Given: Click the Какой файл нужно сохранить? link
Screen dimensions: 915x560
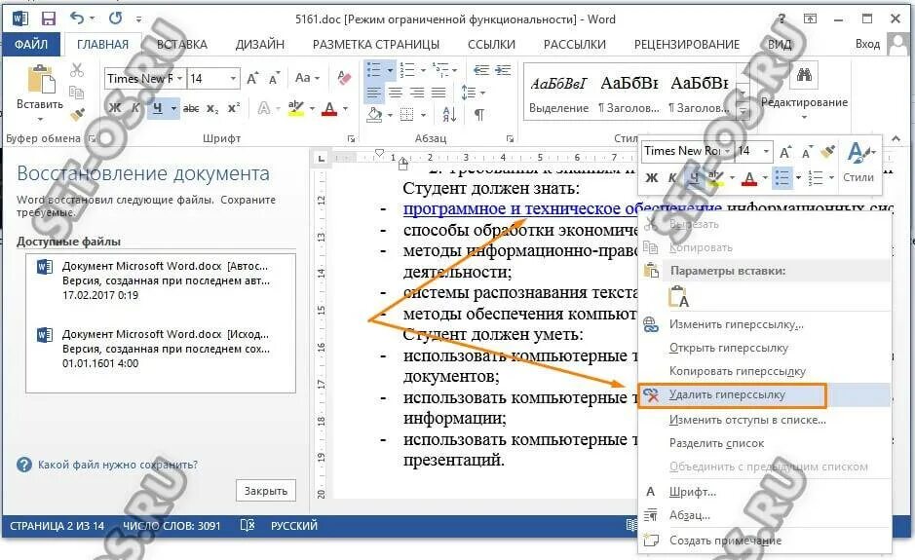Looking at the screenshot, I should pyautogui.click(x=118, y=465).
